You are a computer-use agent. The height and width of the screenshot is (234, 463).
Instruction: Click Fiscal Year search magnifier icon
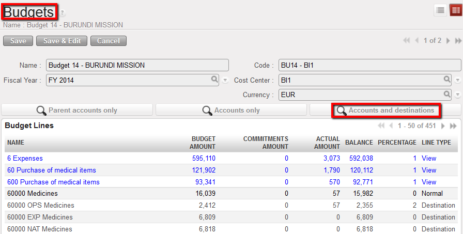(x=214, y=80)
